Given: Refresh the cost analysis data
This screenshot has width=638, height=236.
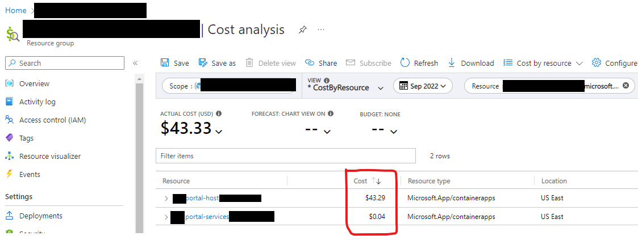Looking at the screenshot, I should (x=419, y=63).
